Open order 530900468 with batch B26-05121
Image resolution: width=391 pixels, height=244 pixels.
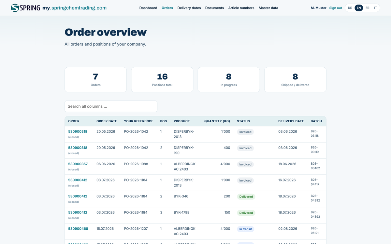(78, 229)
